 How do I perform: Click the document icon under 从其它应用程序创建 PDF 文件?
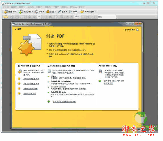(49, 71)
